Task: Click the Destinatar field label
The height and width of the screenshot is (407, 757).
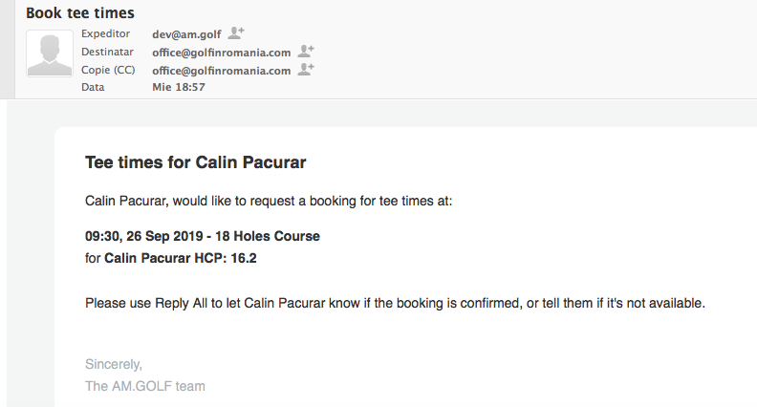Action: point(107,52)
